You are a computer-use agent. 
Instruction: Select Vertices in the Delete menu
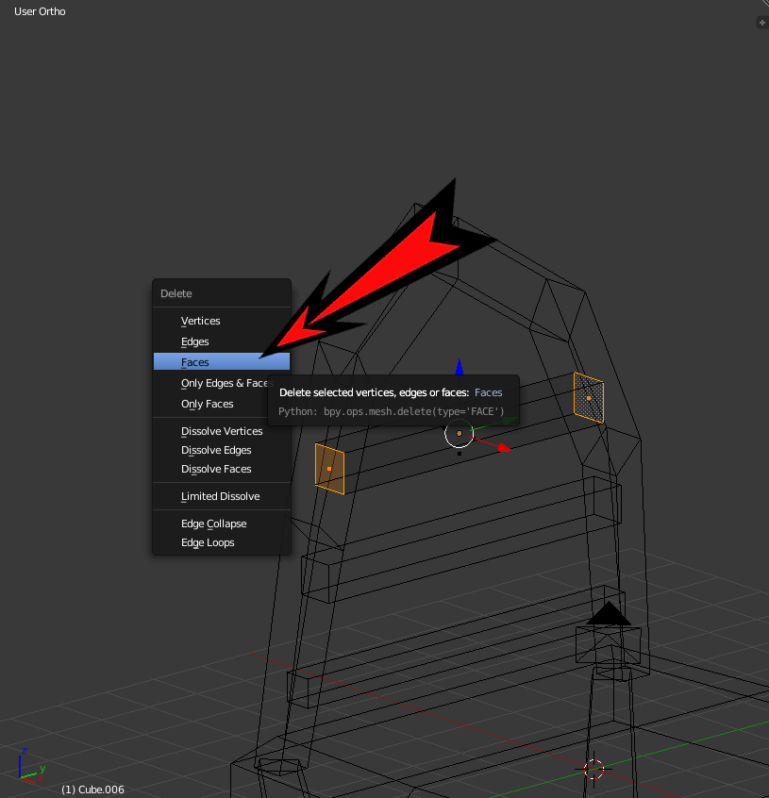click(222, 321)
